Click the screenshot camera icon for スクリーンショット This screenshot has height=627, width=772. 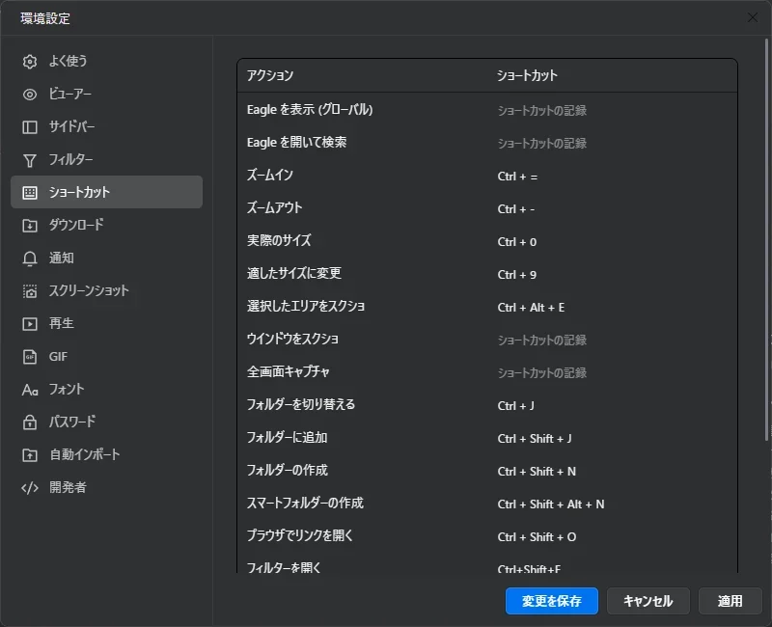click(x=30, y=291)
